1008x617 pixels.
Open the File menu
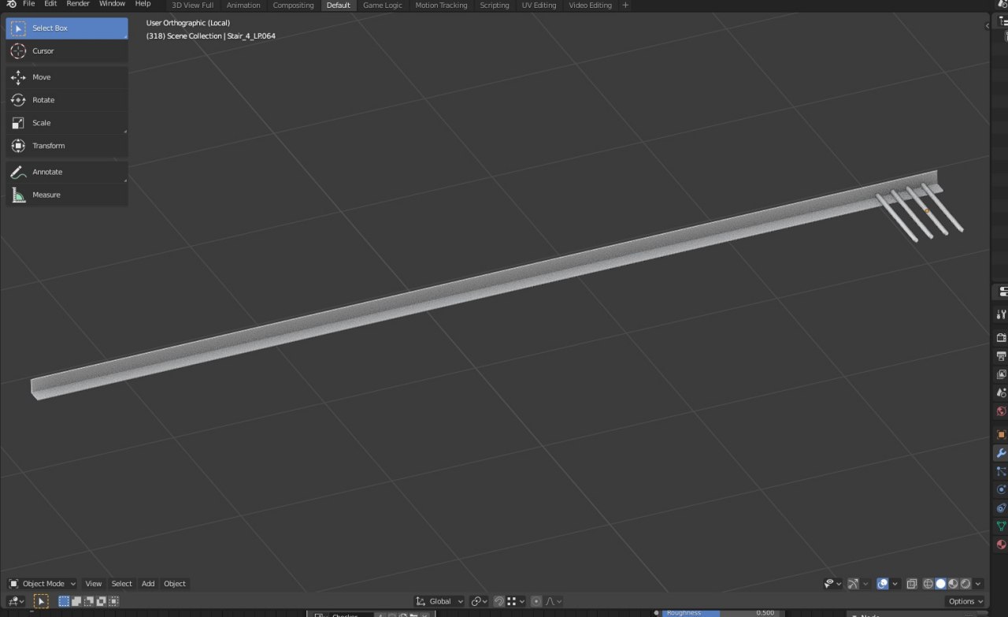tap(28, 5)
